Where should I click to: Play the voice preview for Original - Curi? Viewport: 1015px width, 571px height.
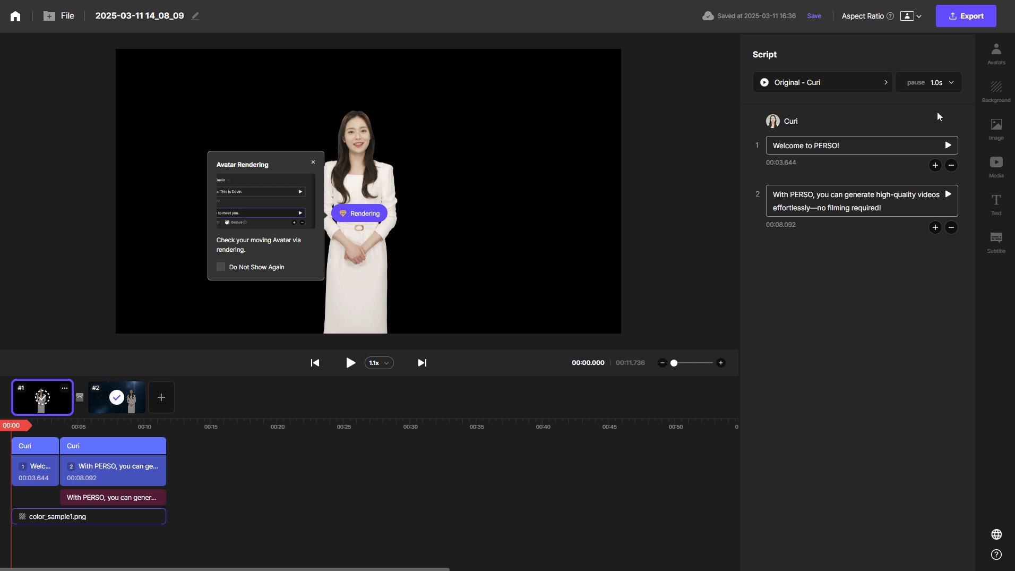click(764, 82)
